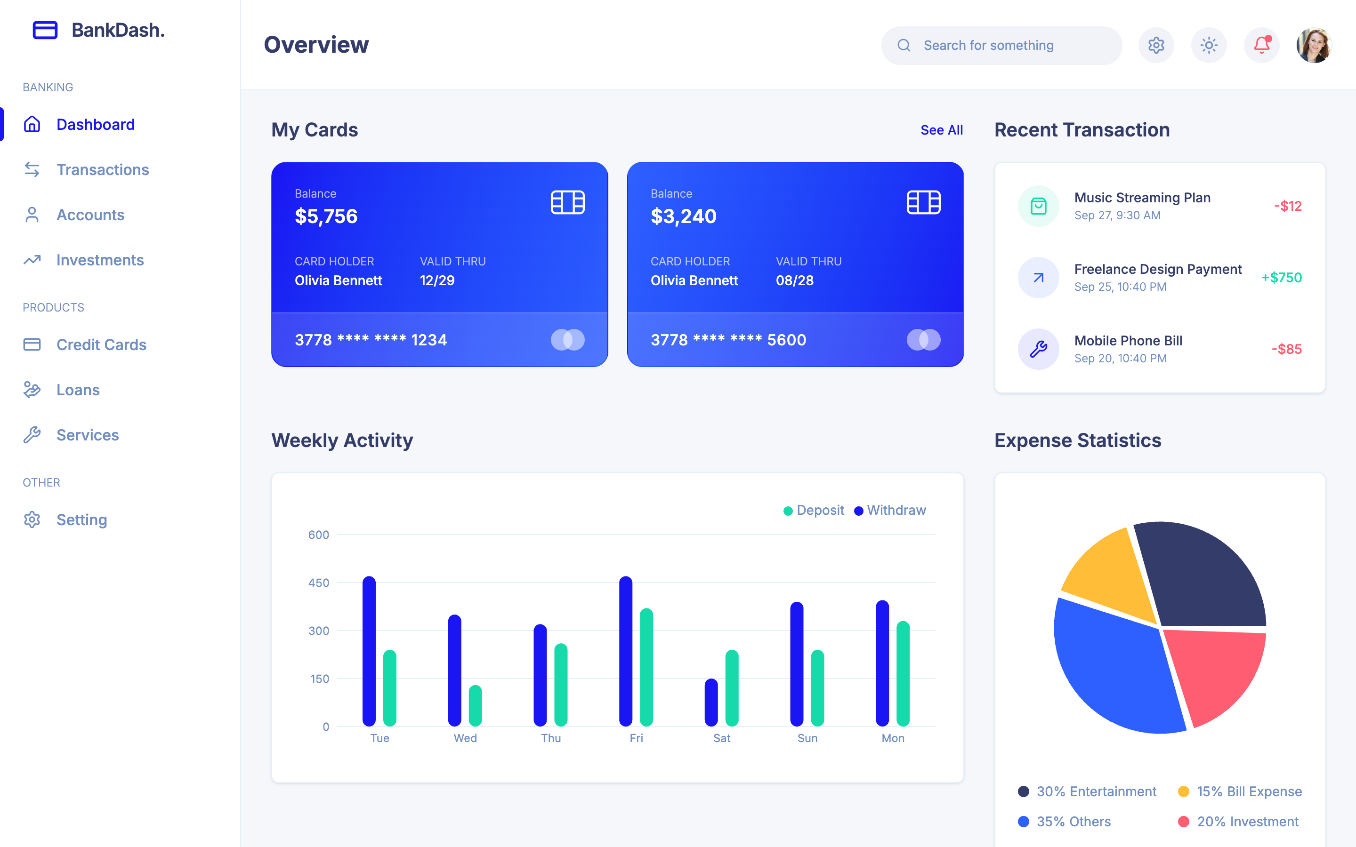Go to Dashboard in the sidebar
The image size is (1356, 847).
pos(120,124)
